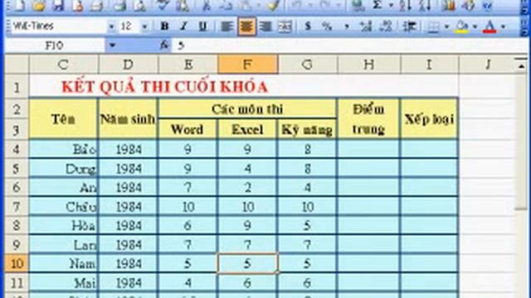Select column C header
Viewport: 531px width, 298px height.
(63, 65)
